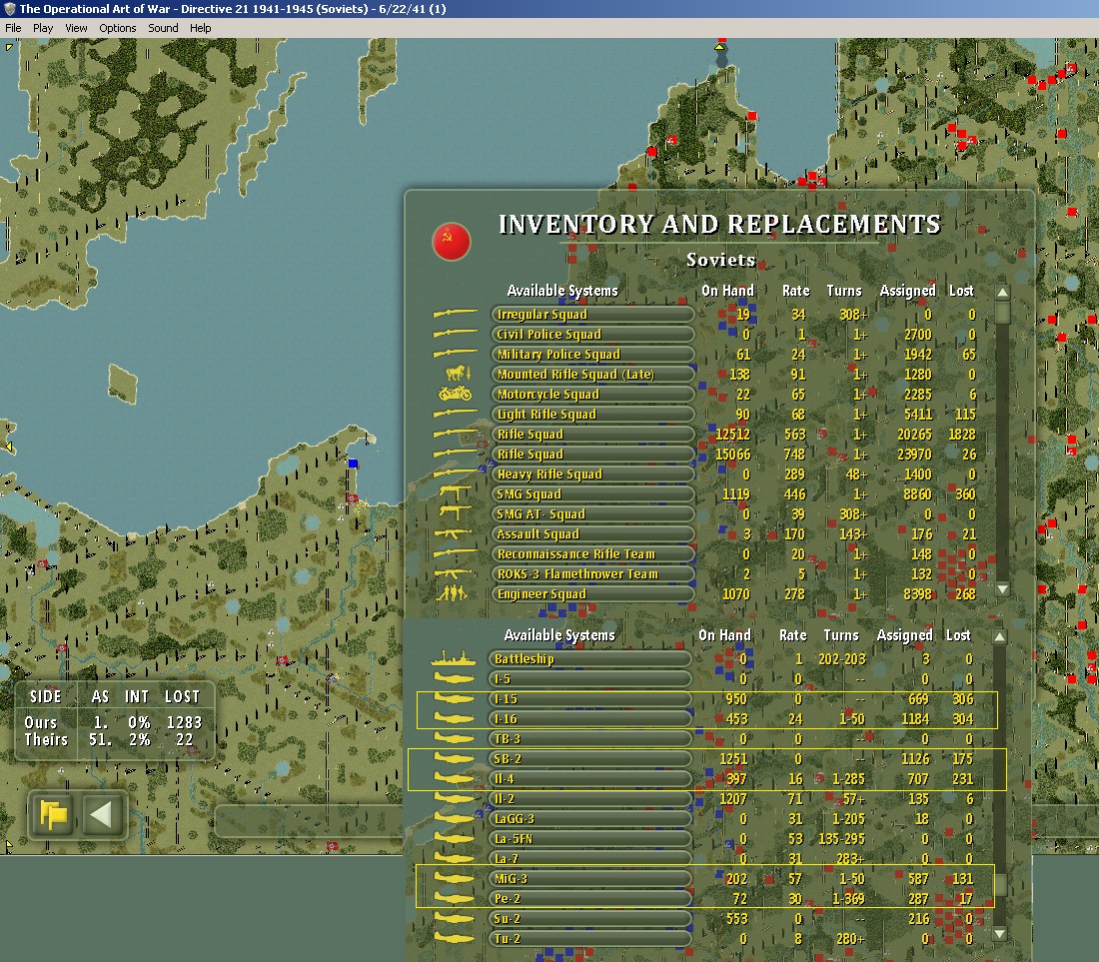Click the SMG AT- Squad gun icon
Viewport: 1099px width, 962px height.
(455, 513)
